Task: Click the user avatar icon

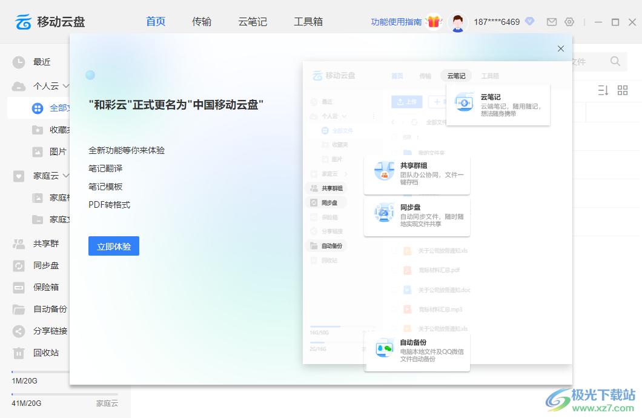Action: pos(458,22)
